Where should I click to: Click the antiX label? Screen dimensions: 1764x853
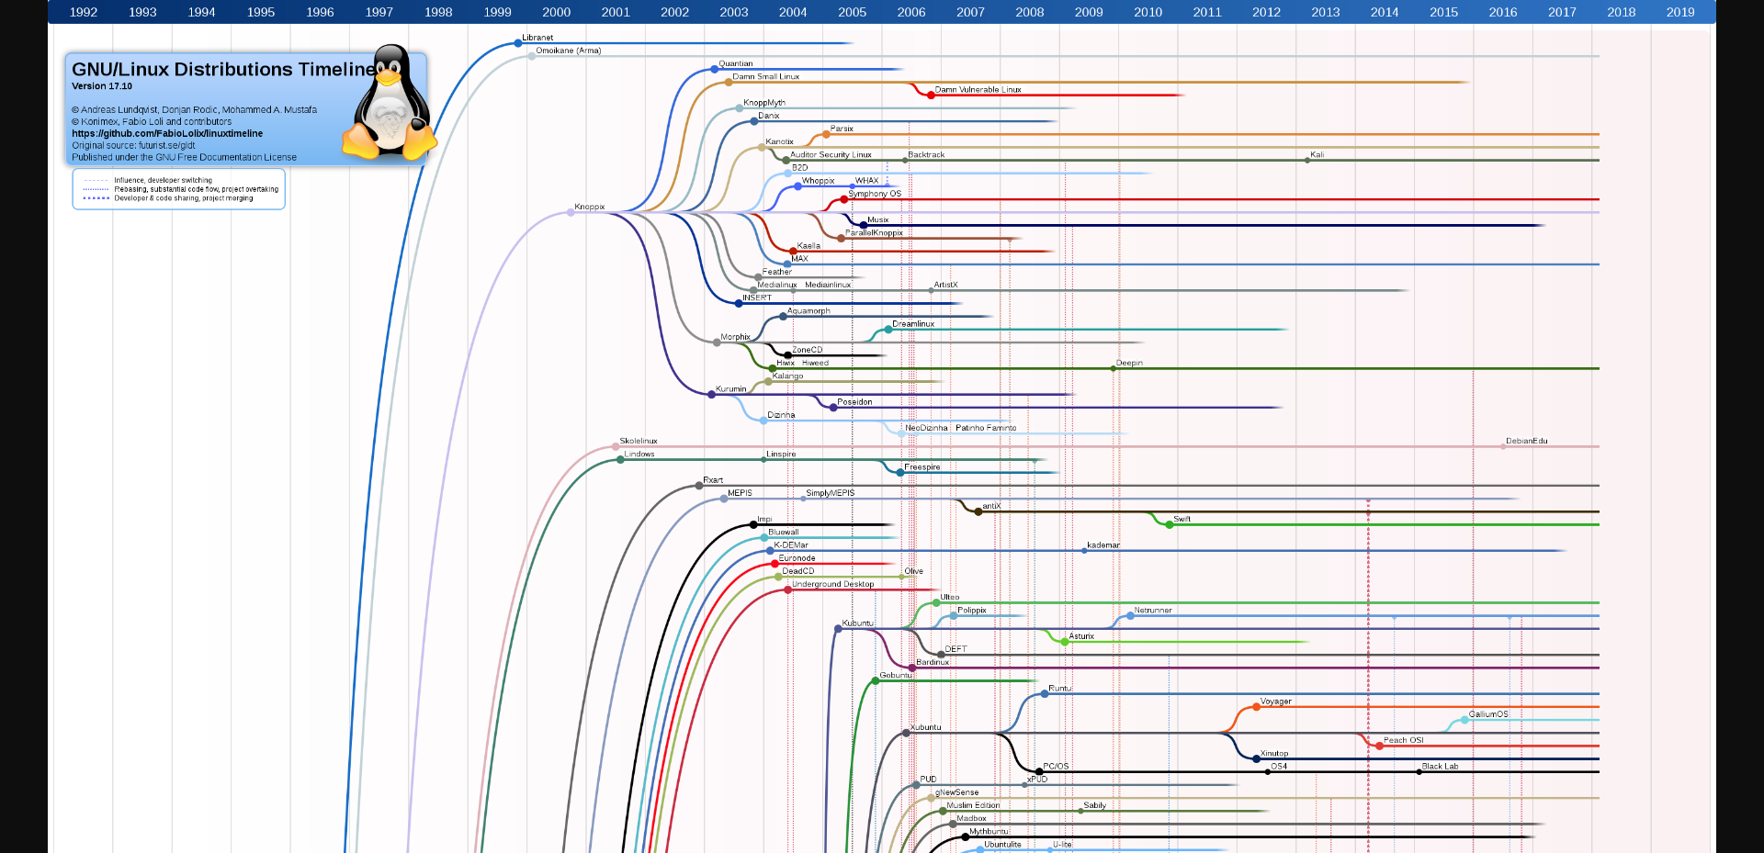pos(991,506)
